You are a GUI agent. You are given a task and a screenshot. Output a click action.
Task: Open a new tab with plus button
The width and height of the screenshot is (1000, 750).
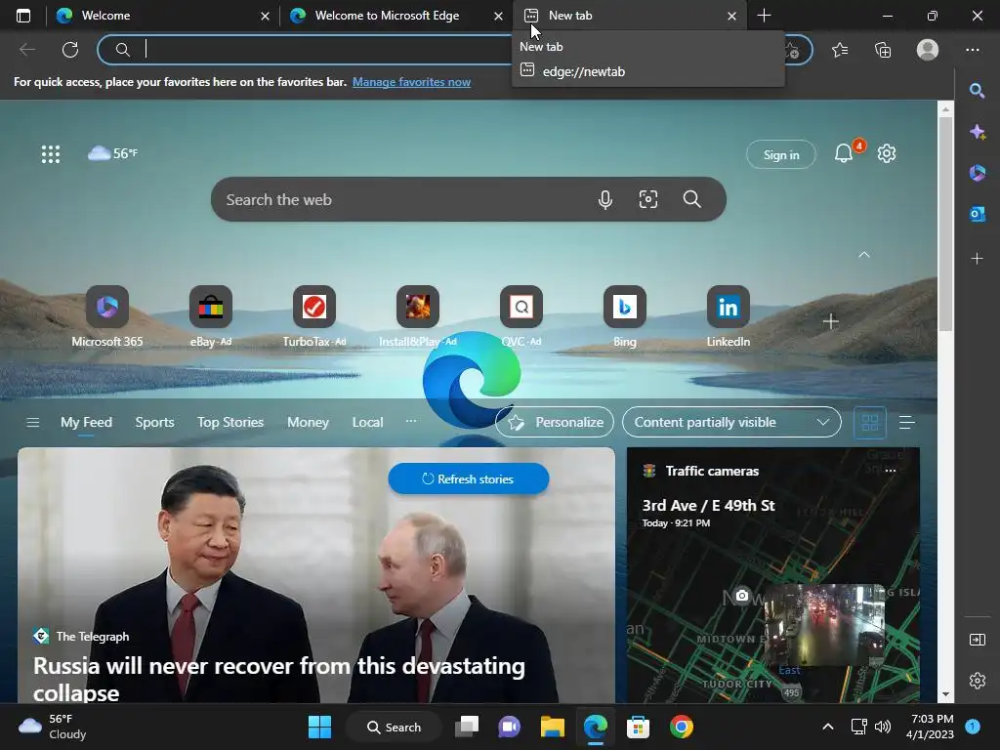pos(764,16)
